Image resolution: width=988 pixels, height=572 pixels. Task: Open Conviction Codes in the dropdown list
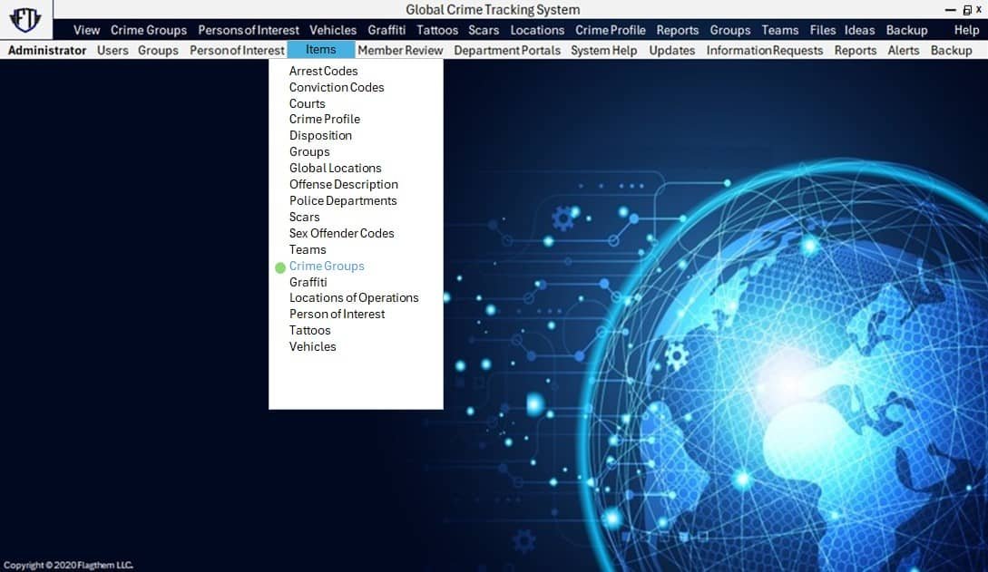tap(337, 87)
